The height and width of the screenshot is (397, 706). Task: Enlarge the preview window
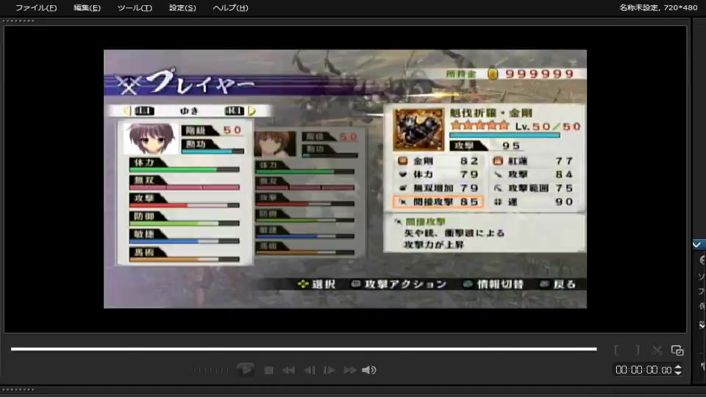pos(677,350)
